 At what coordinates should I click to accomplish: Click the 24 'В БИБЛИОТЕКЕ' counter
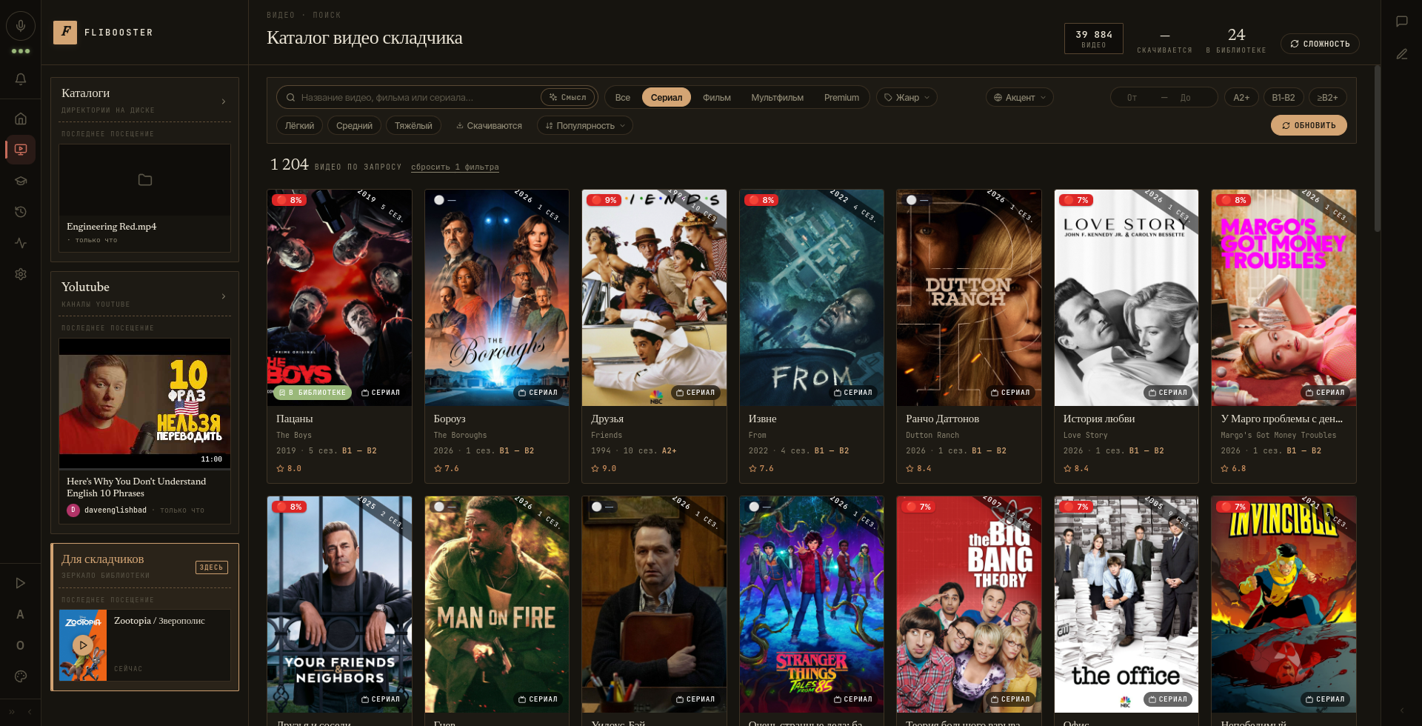[x=1236, y=41]
